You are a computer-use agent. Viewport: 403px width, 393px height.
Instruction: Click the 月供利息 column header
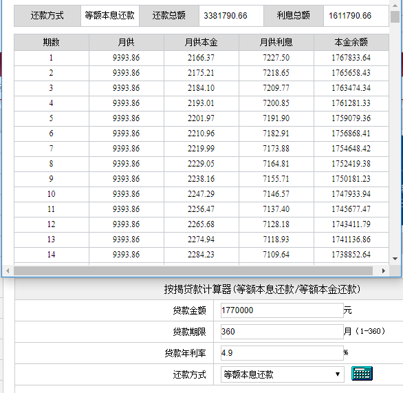276,42
